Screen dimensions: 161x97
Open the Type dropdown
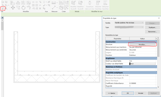(x=129, y=27)
